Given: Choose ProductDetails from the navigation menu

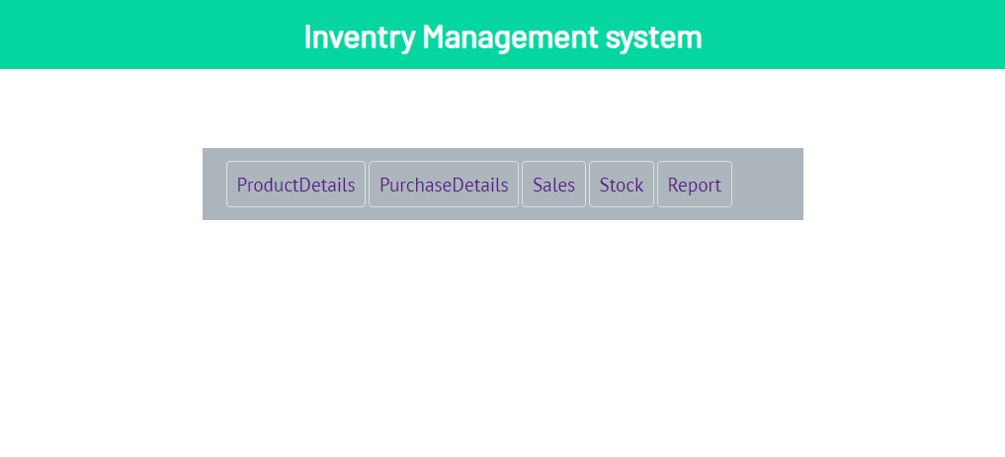Looking at the screenshot, I should point(295,185).
